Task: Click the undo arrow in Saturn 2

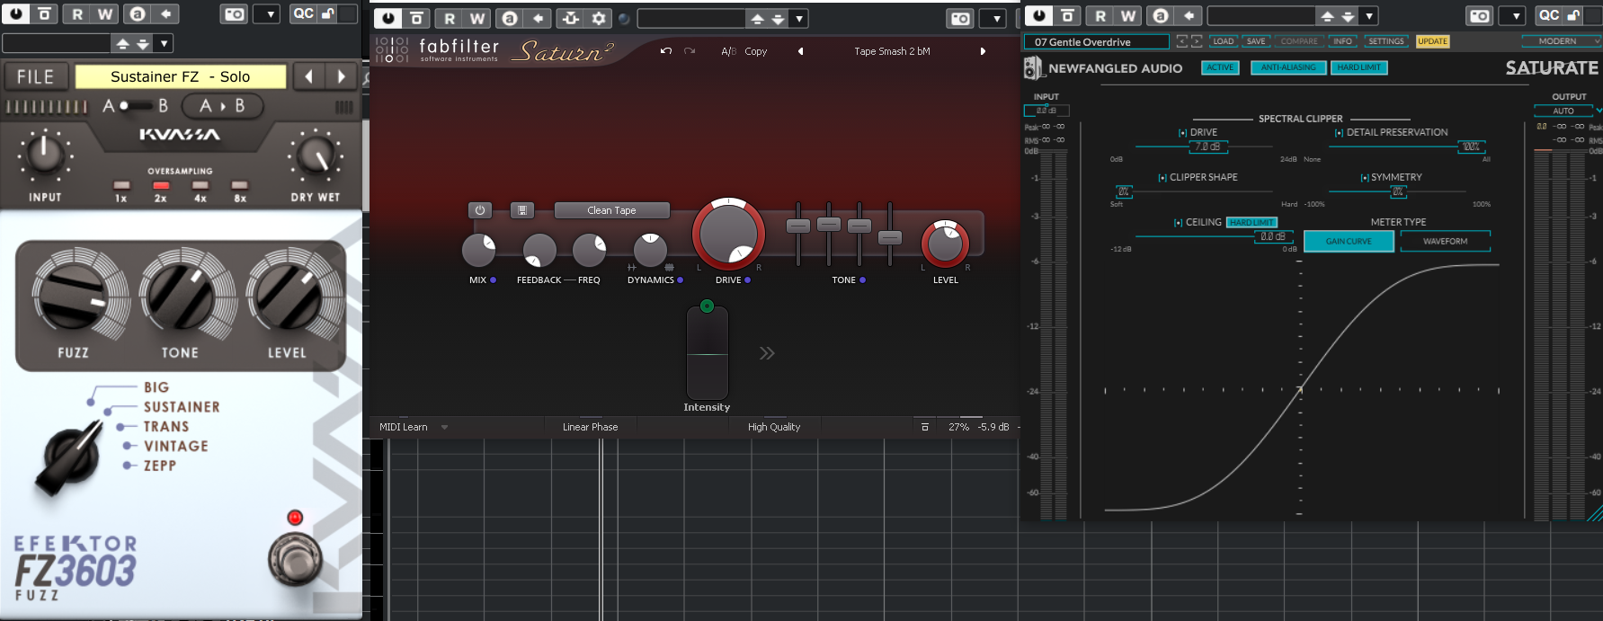Action: coord(666,51)
